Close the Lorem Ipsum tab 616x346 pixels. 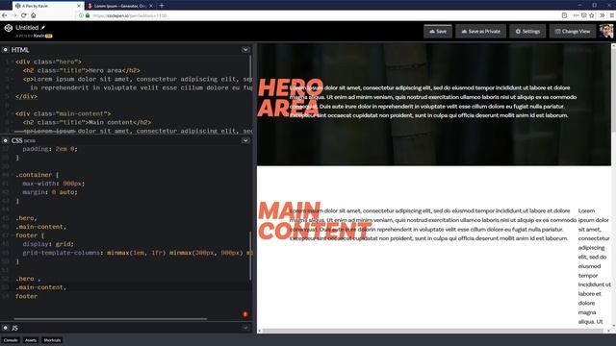151,6
